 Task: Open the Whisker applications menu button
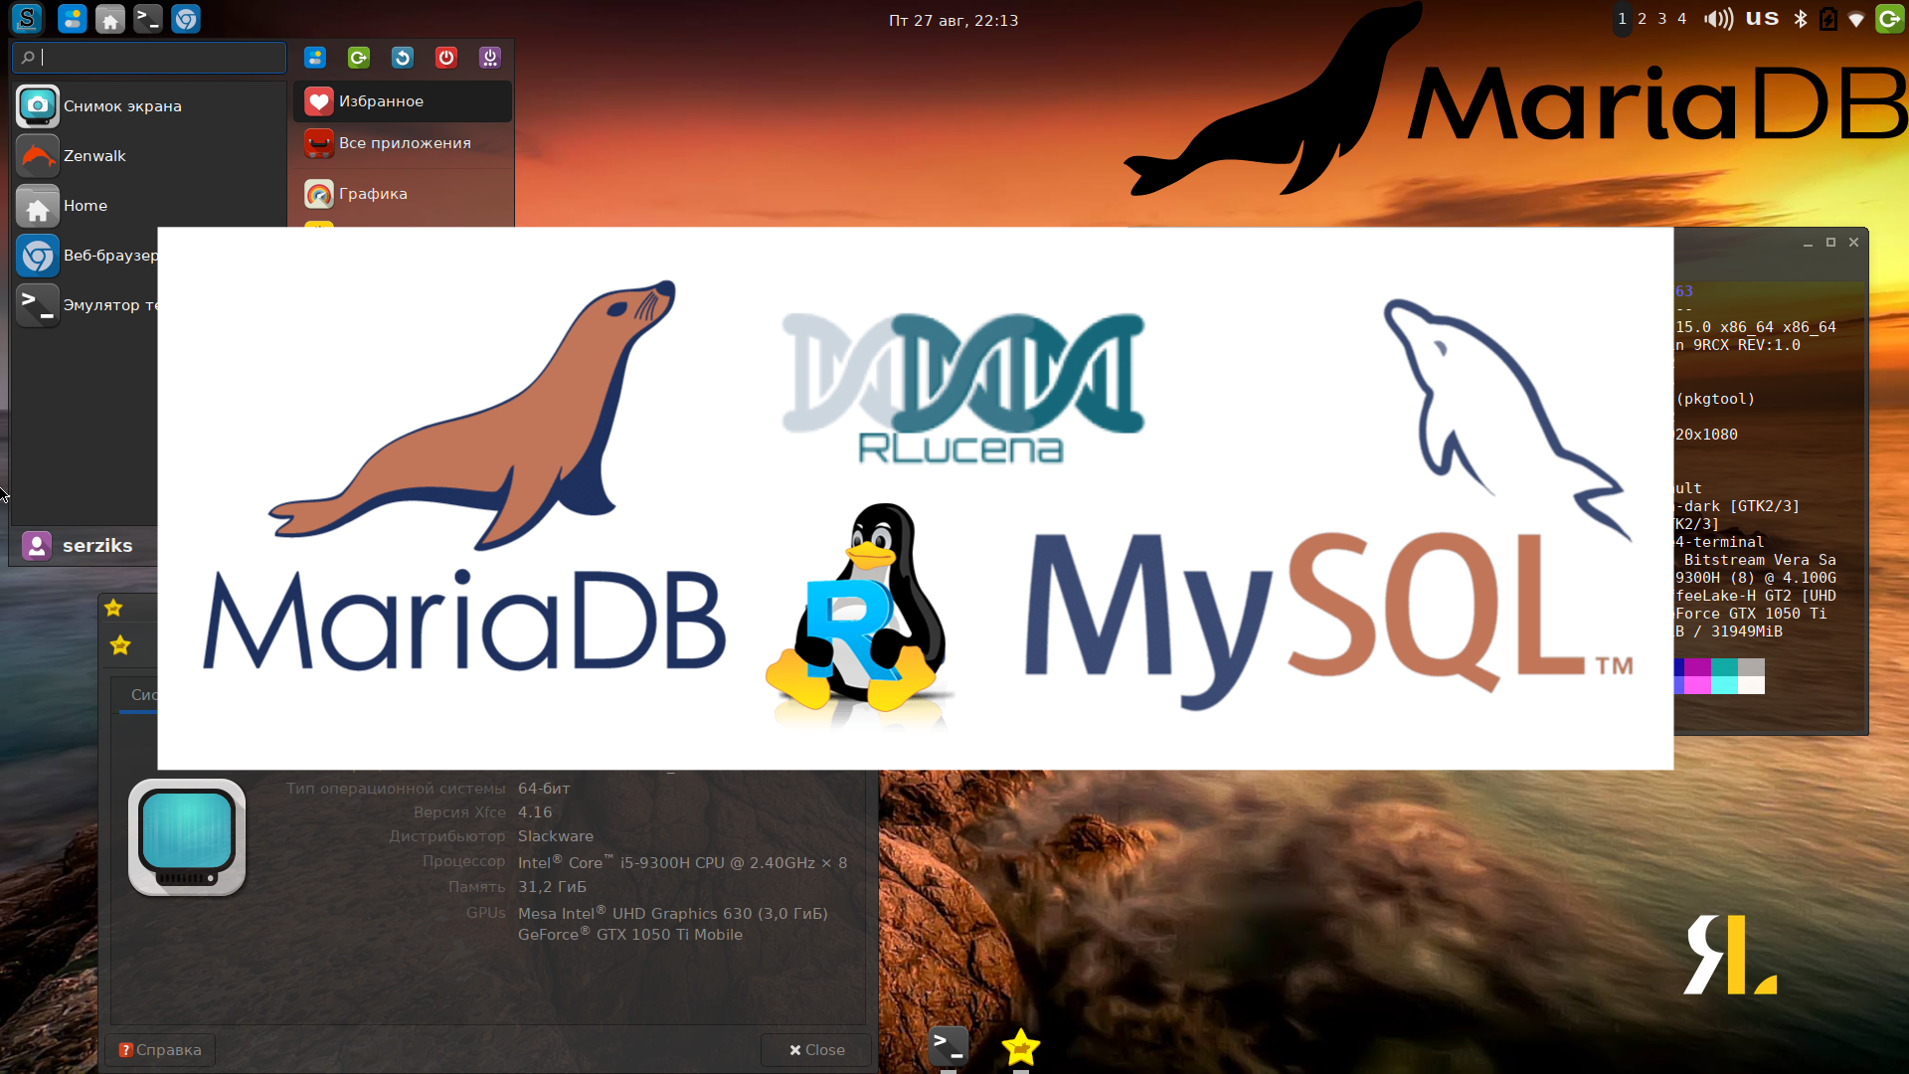tap(27, 19)
